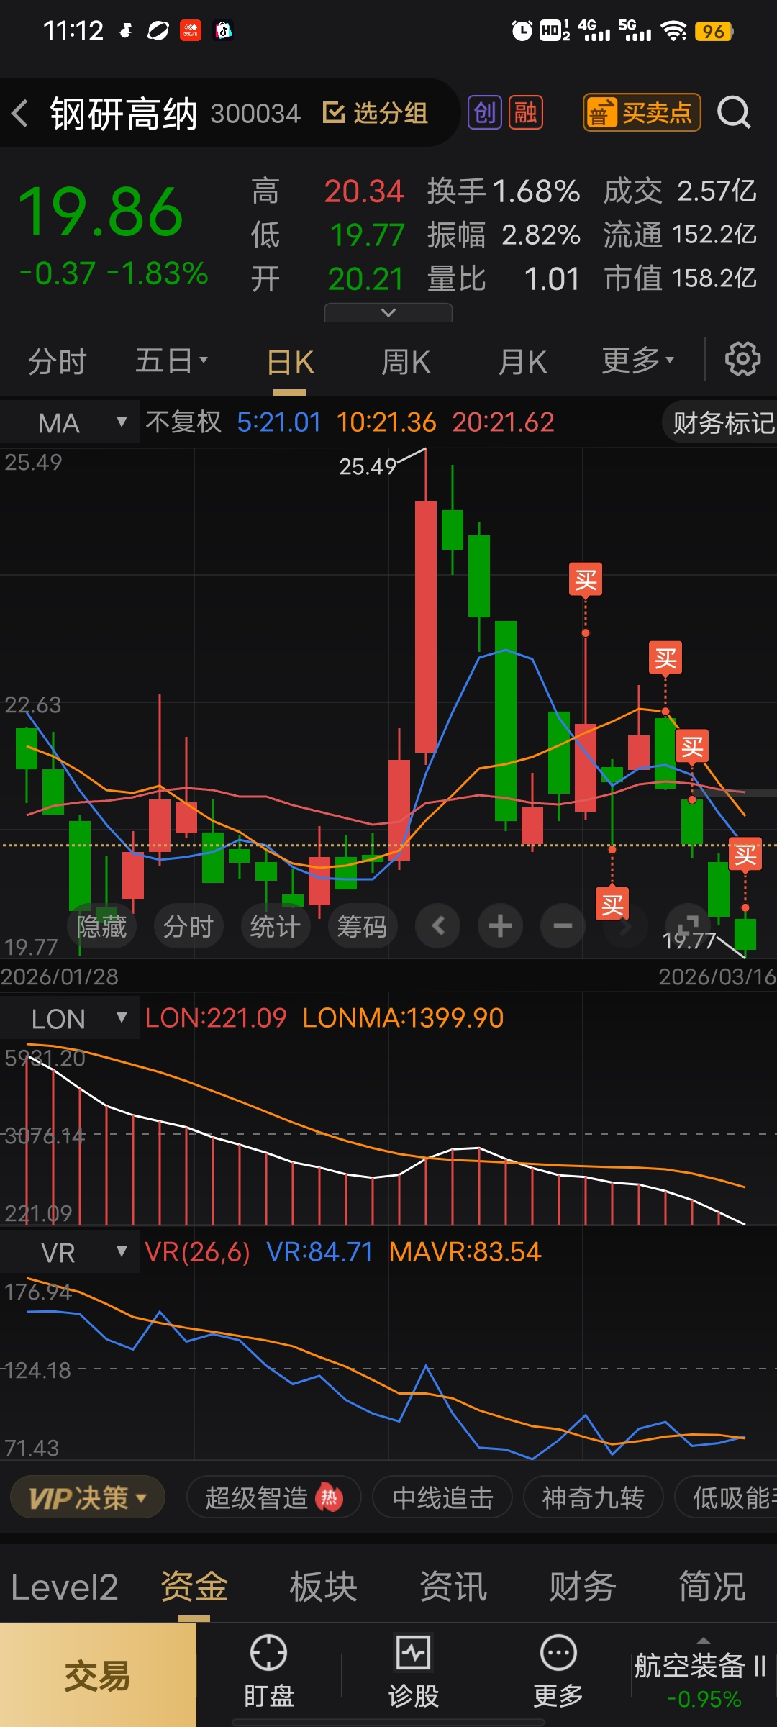Open 资讯 tab
This screenshot has height=1727, width=777.
point(453,1586)
